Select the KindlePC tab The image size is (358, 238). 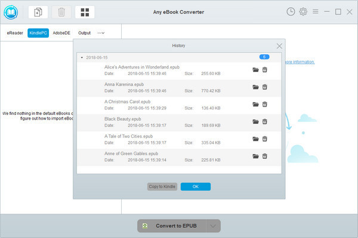[38, 33]
